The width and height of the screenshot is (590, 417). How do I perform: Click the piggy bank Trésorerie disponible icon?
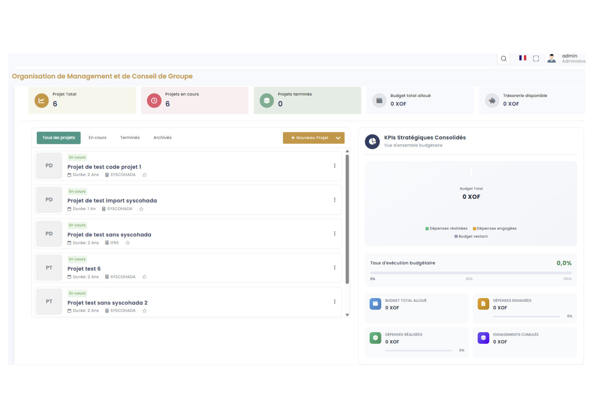(492, 100)
